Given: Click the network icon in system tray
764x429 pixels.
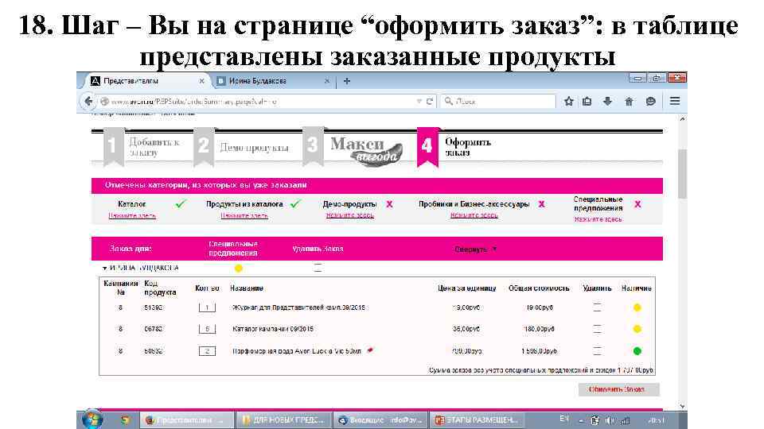Looking at the screenshot, I should coord(626,420).
